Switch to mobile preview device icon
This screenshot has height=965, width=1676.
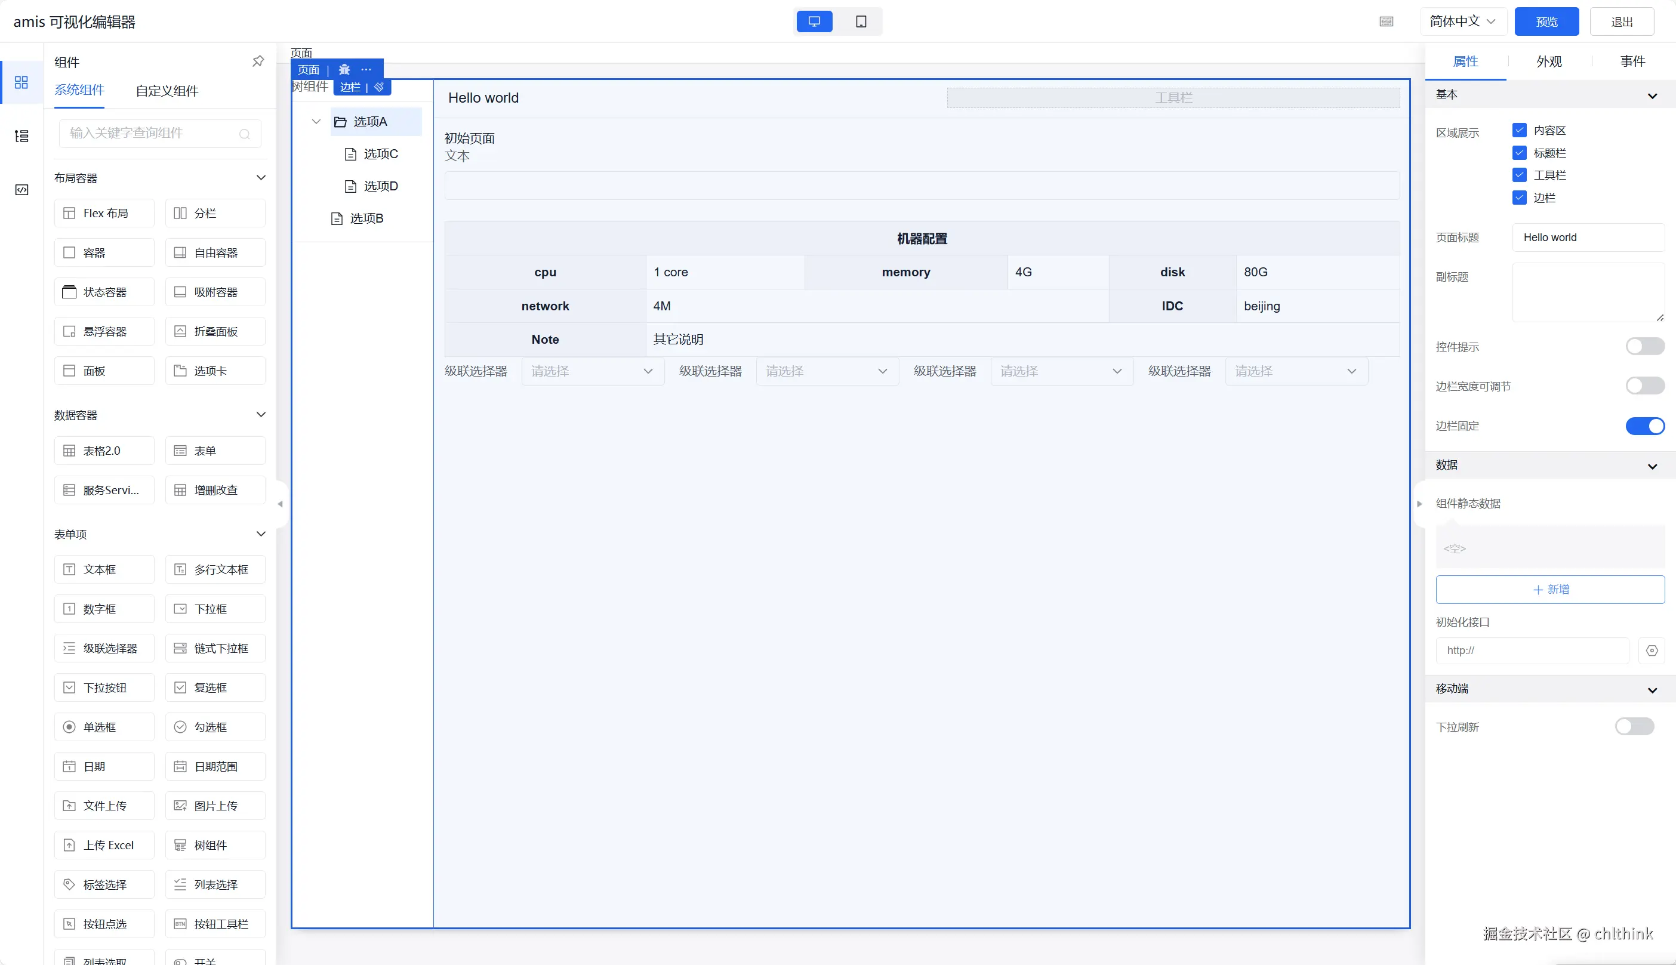pos(861,22)
